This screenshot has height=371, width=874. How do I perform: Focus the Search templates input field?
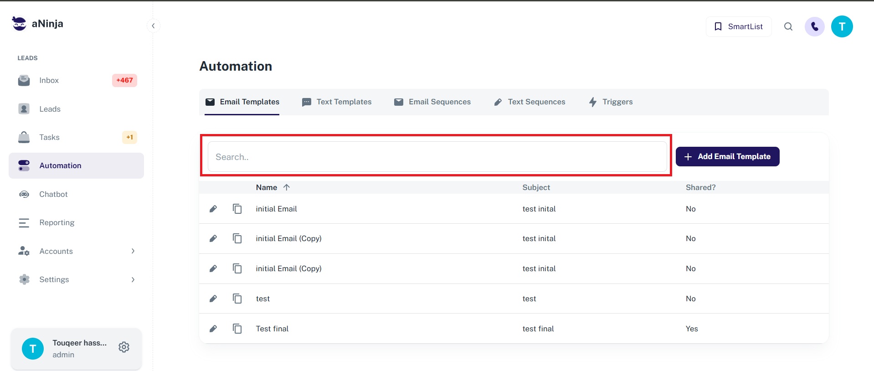437,157
